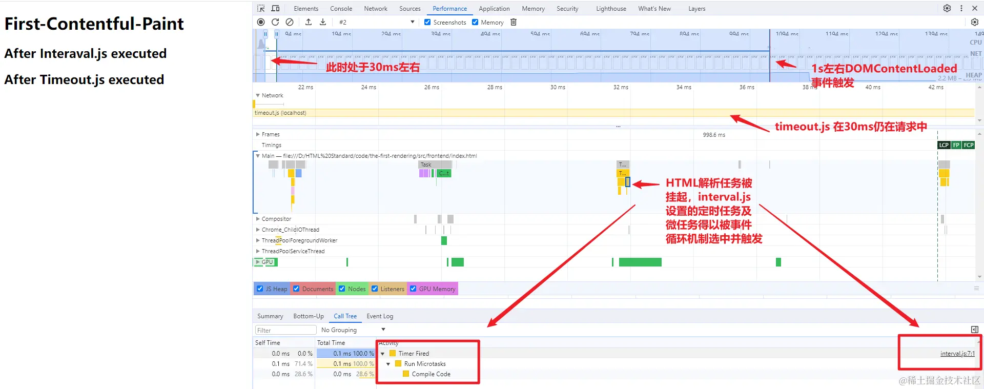Click the Task block in the Main track

click(x=435, y=165)
